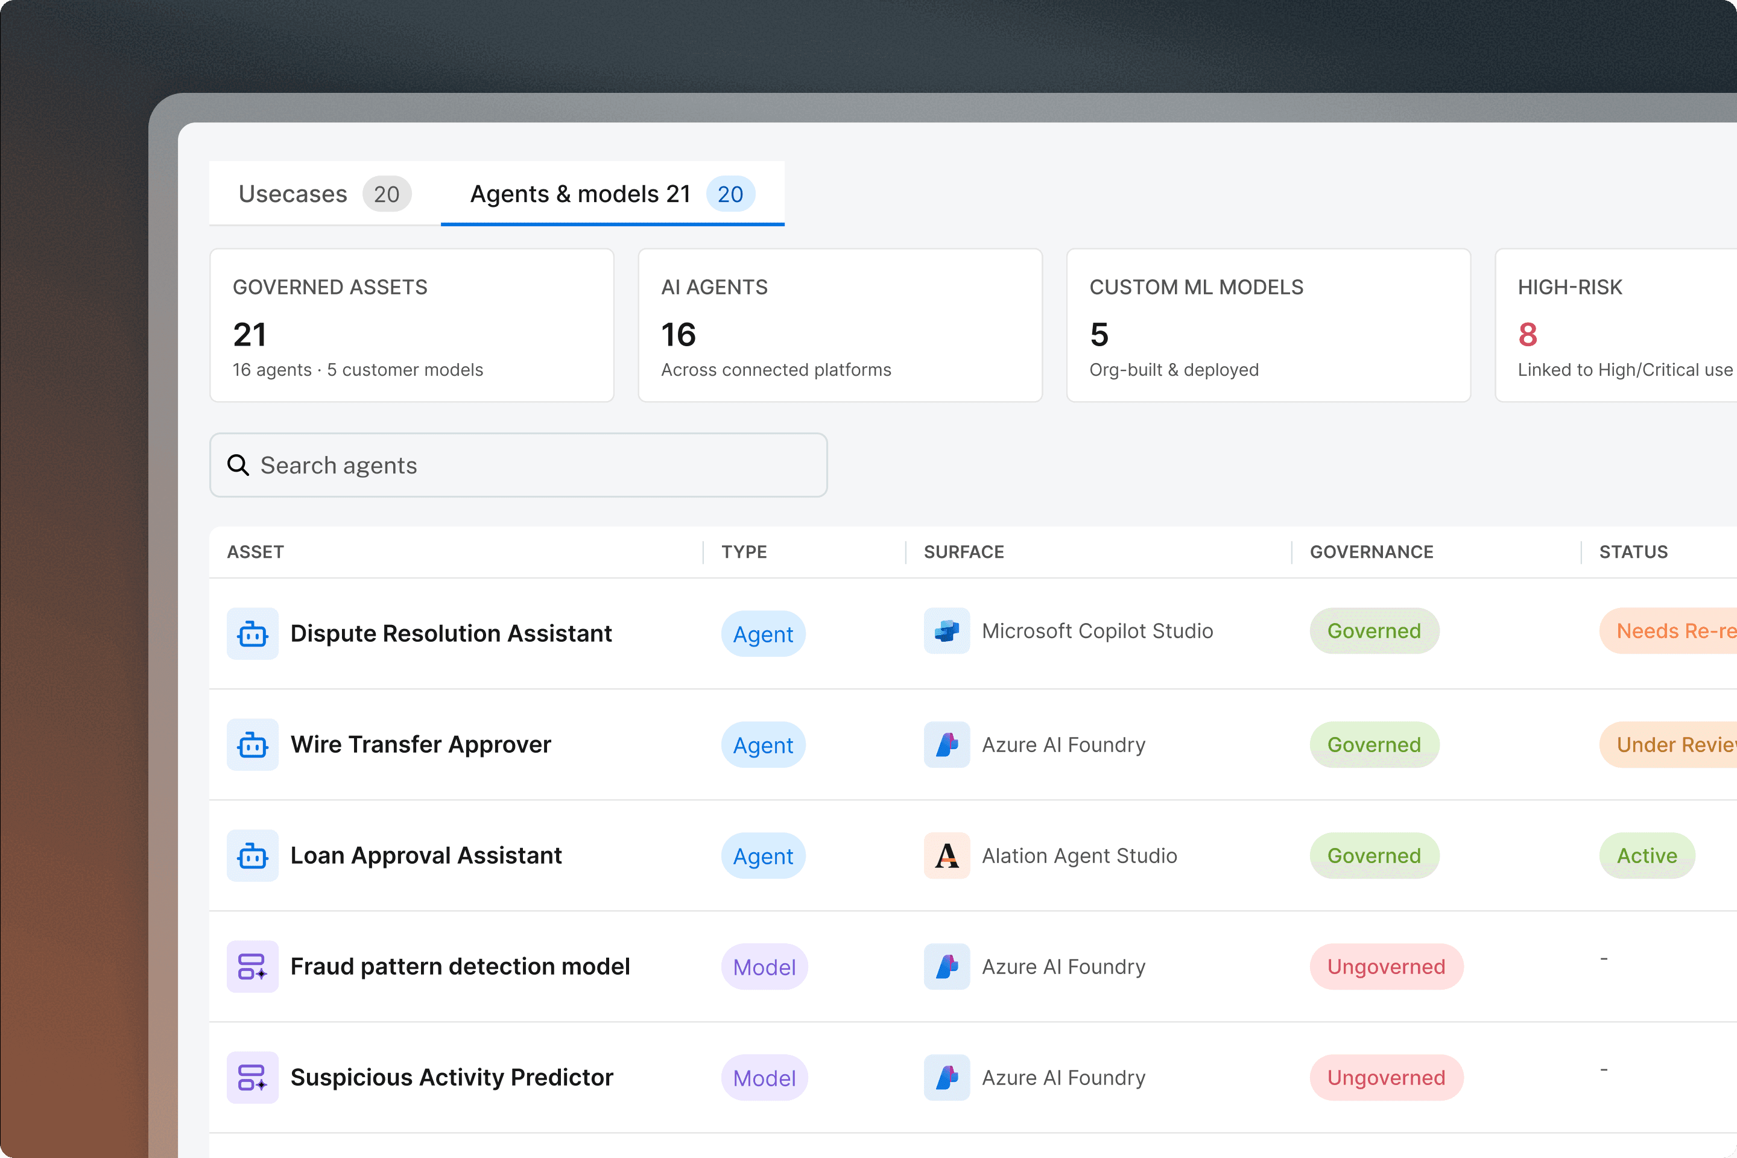
Task: Click Azure AI Foundry logo in Suspicious Activity row
Action: coord(947,1078)
